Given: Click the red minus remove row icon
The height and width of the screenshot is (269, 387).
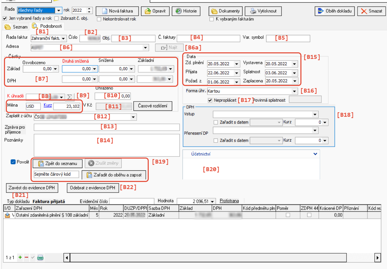Looking at the screenshot, I should click(x=26, y=257).
